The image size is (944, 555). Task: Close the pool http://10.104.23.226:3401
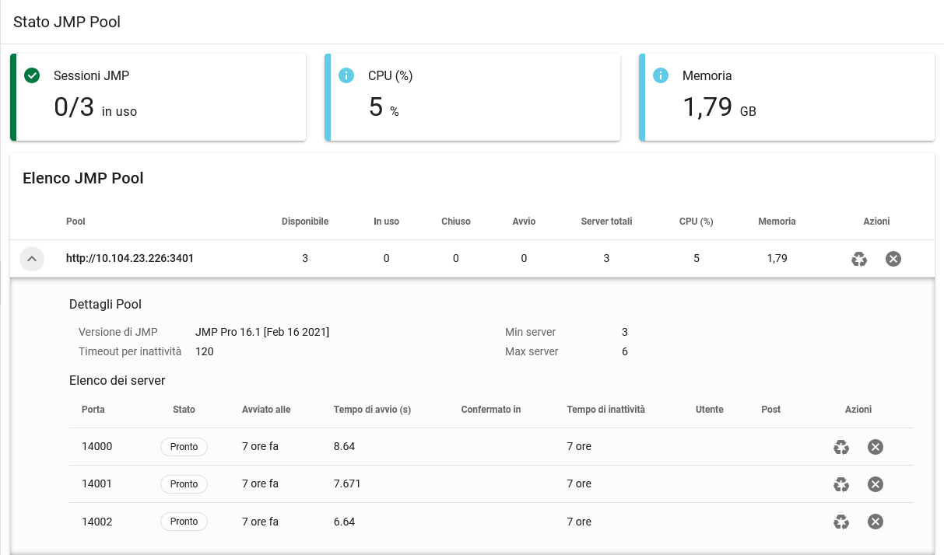click(x=893, y=259)
